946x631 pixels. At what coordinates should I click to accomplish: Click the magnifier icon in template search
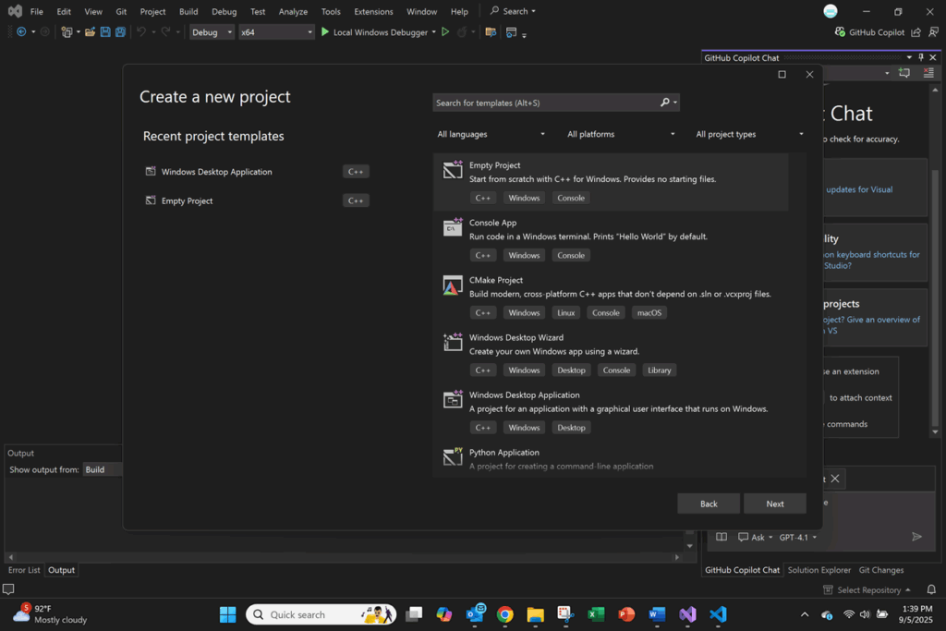665,103
